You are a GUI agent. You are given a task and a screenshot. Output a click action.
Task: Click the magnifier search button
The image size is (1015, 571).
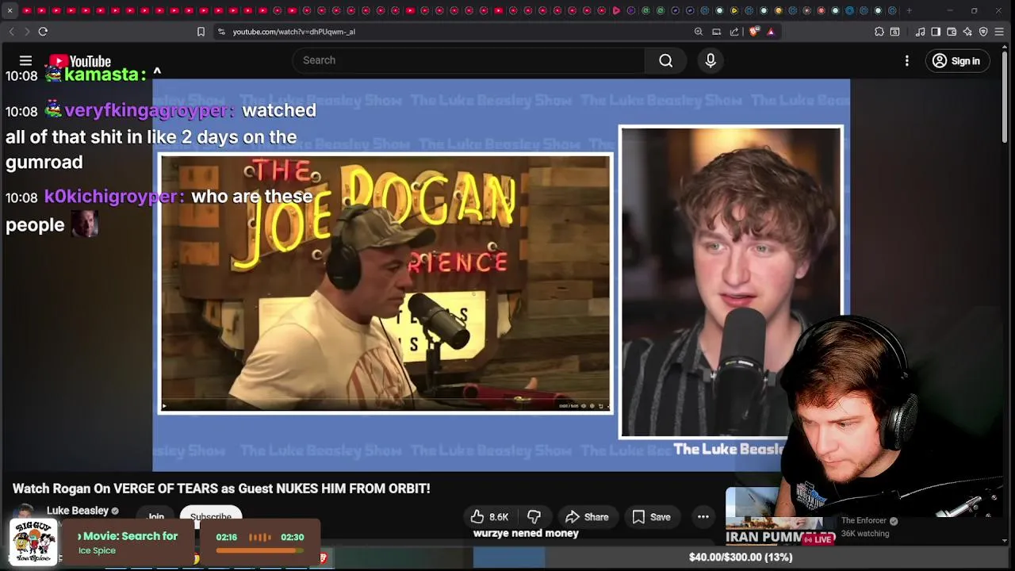pos(666,60)
